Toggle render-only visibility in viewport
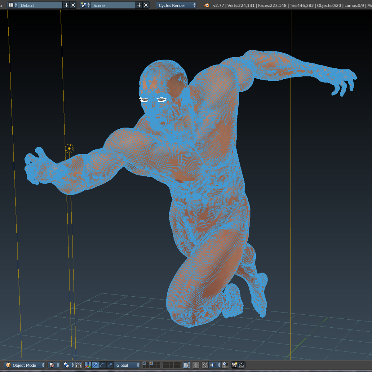 coord(196,365)
